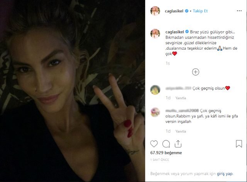Image resolution: width=247 pixels, height=182 pixels.
Task: Save post using the bookmark icon
Action: (239, 144)
